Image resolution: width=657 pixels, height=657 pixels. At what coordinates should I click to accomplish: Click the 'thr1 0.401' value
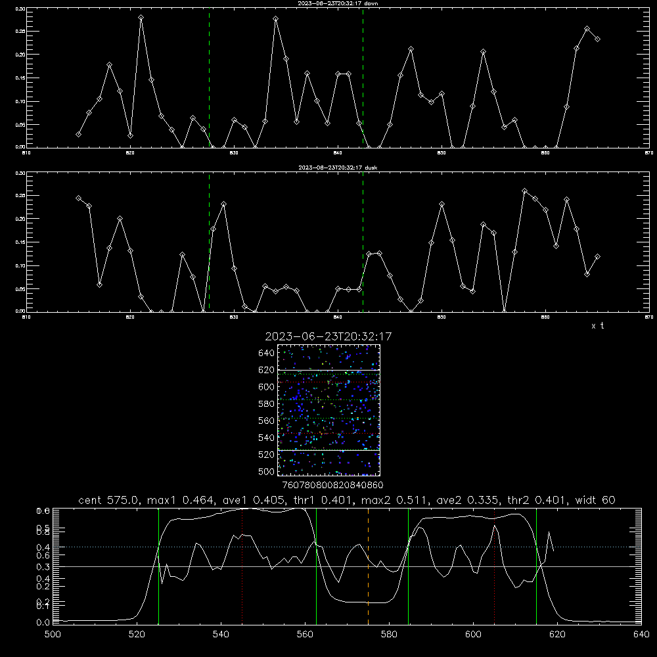[x=324, y=500]
